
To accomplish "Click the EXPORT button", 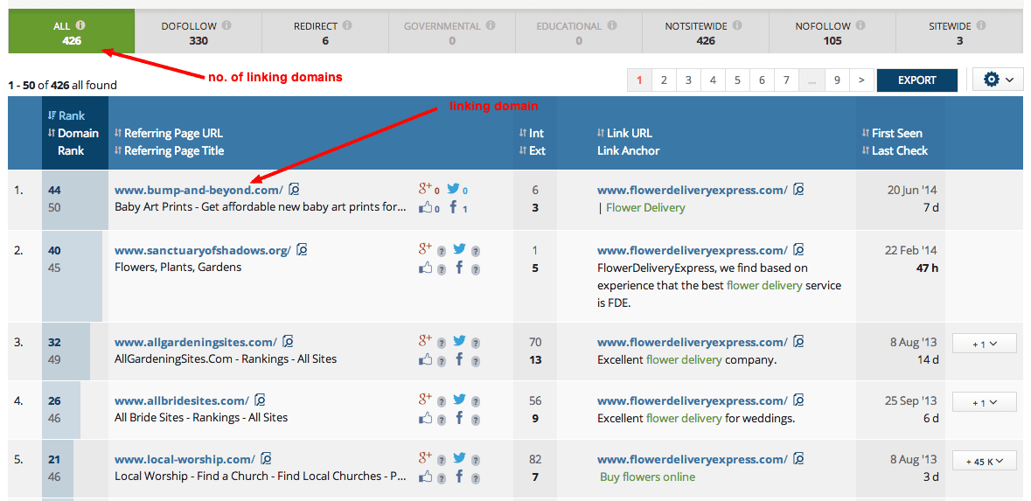I will [916, 80].
